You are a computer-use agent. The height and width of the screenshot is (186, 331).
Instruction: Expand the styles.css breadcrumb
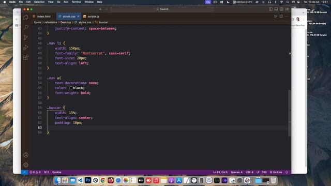pos(85,22)
